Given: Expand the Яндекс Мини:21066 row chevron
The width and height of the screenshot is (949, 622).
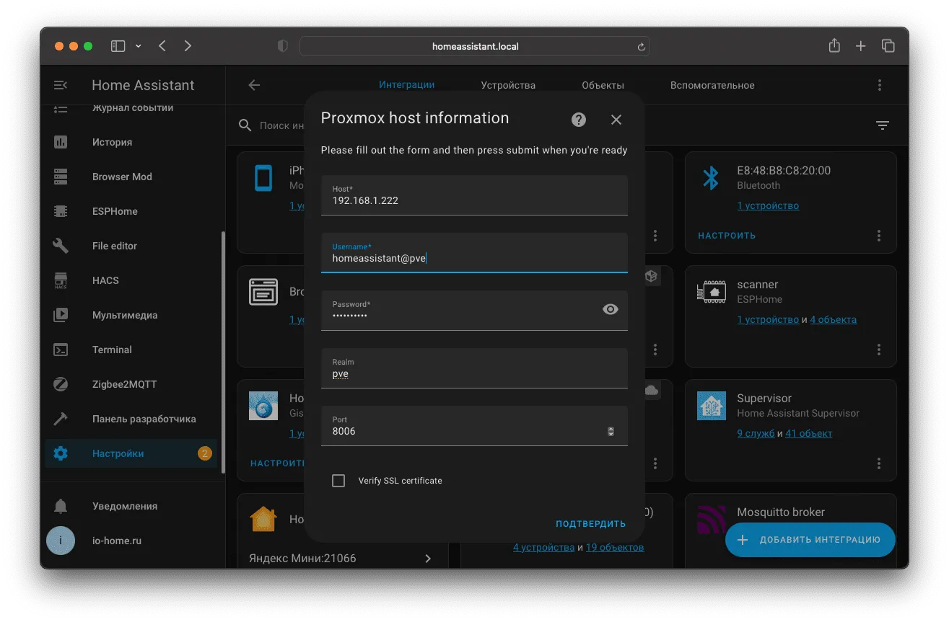Looking at the screenshot, I should [428, 559].
